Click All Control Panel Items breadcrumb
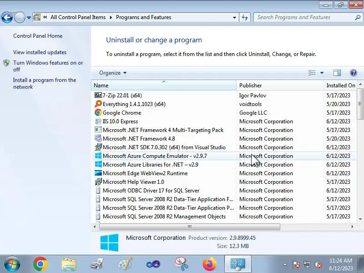 coord(78,17)
